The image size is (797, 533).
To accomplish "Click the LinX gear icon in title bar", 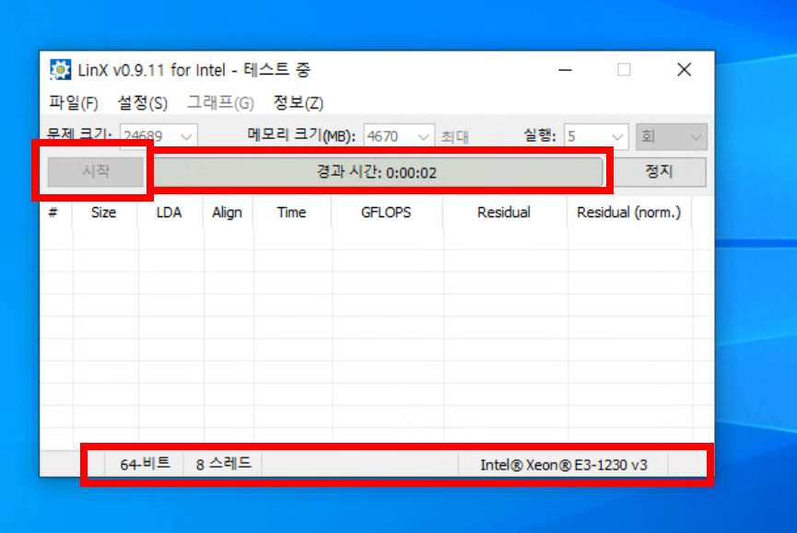I will [x=60, y=70].
